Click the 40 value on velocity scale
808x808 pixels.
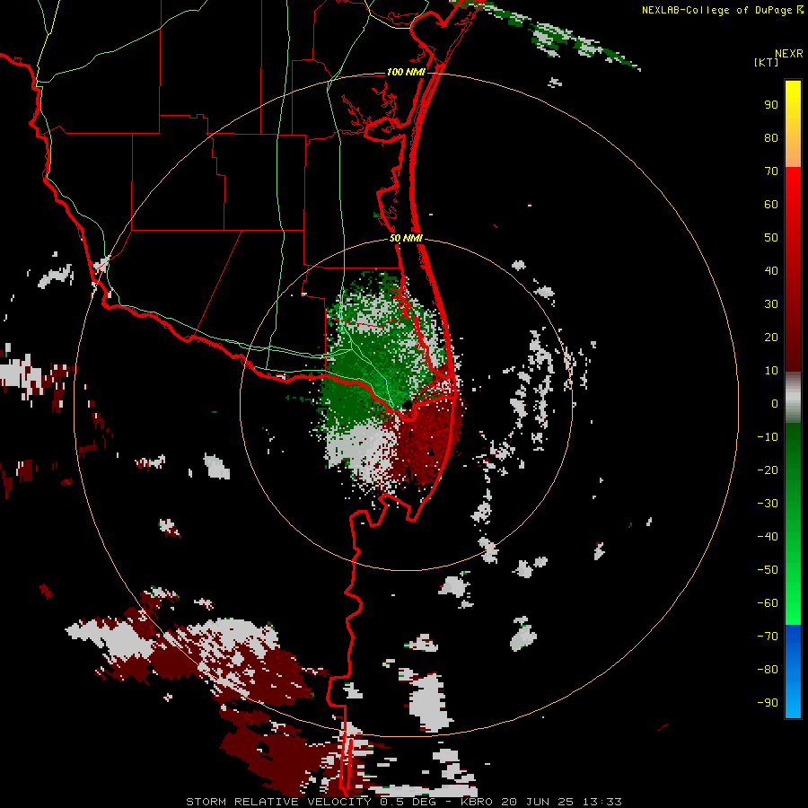click(771, 271)
